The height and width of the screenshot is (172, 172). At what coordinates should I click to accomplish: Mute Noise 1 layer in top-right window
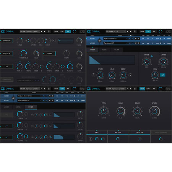click(136, 39)
